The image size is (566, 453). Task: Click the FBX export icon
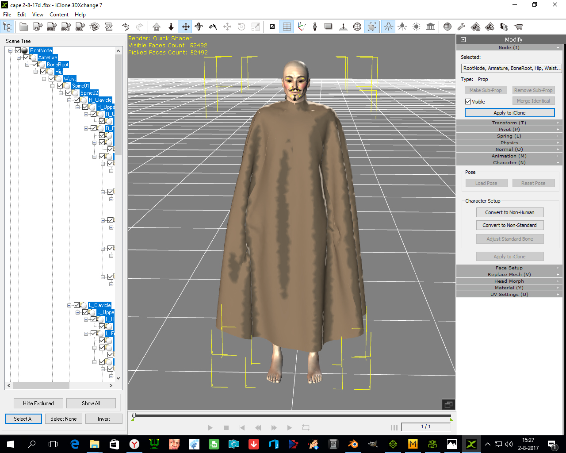tap(52, 27)
